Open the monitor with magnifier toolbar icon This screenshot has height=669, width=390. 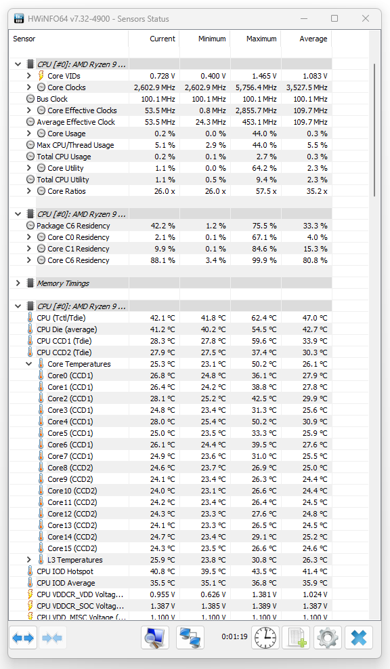click(155, 637)
